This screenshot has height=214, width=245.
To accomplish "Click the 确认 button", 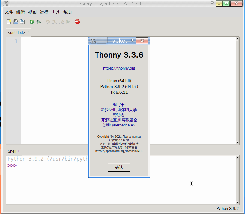I will click(119, 167).
